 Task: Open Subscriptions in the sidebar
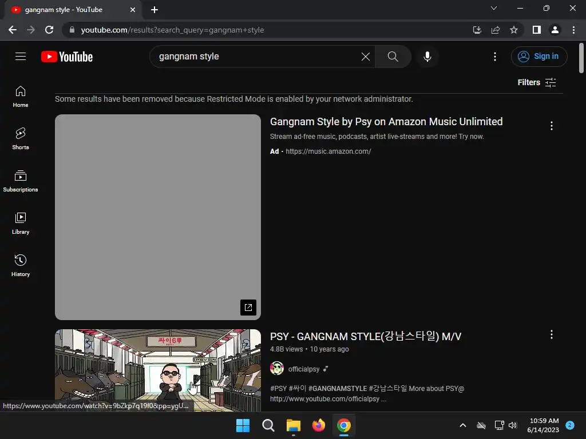point(21,181)
